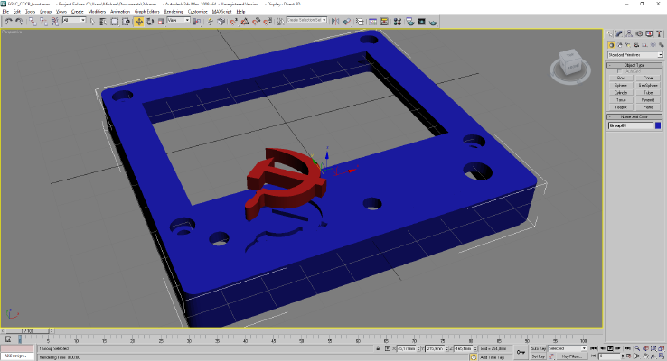Screen dimensions: 667x361
Task: Switch to the Modify command panel tab
Action: click(619, 34)
